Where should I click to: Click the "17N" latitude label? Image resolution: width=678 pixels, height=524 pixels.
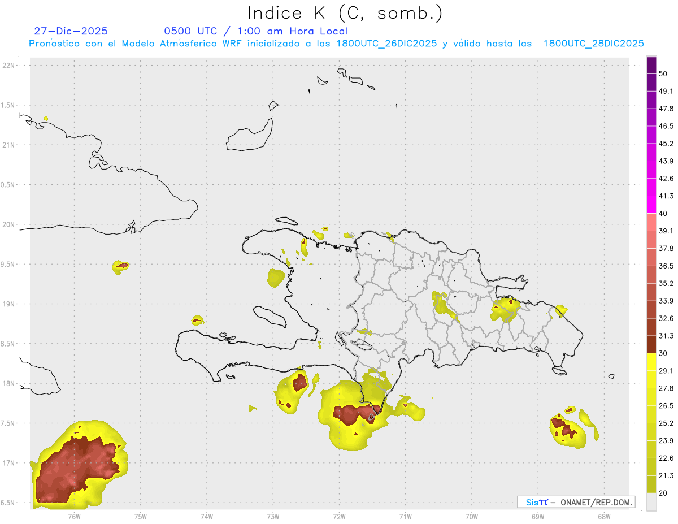pos(9,464)
